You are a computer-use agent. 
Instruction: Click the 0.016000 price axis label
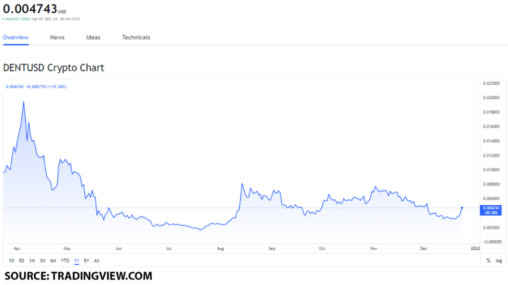[x=491, y=126]
